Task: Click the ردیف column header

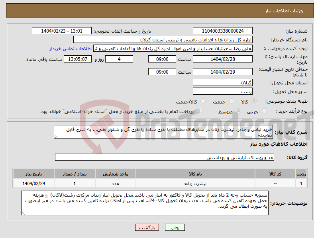Action: (301, 174)
